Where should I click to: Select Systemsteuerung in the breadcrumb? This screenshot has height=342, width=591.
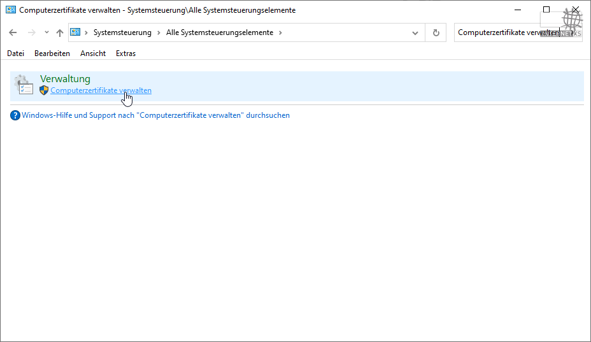click(122, 33)
